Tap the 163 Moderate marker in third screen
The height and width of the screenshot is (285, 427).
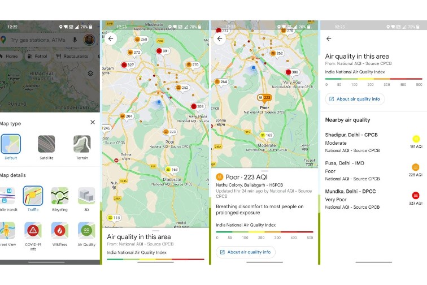point(267,135)
